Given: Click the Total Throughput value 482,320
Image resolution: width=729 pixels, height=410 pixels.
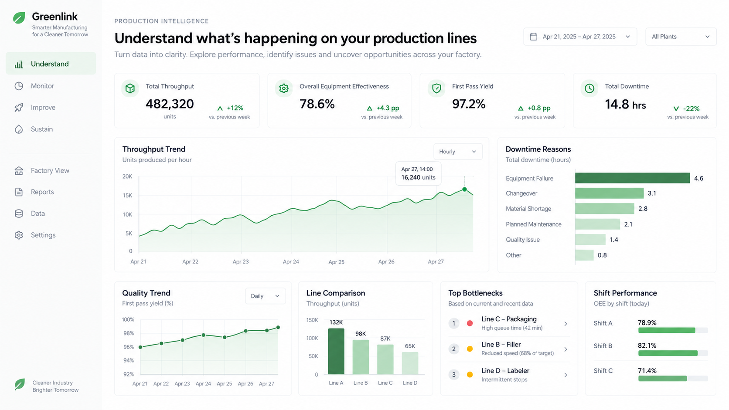Looking at the screenshot, I should (170, 104).
